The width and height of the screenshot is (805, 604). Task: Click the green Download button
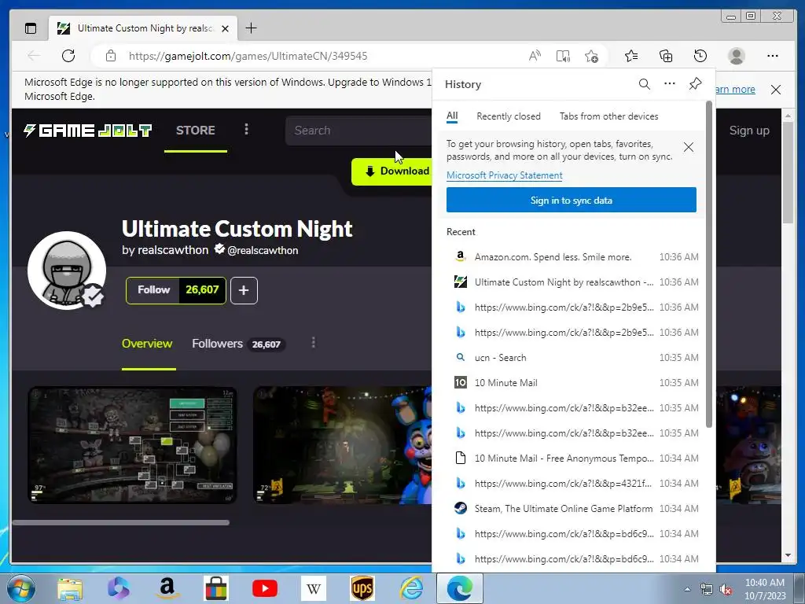(392, 171)
